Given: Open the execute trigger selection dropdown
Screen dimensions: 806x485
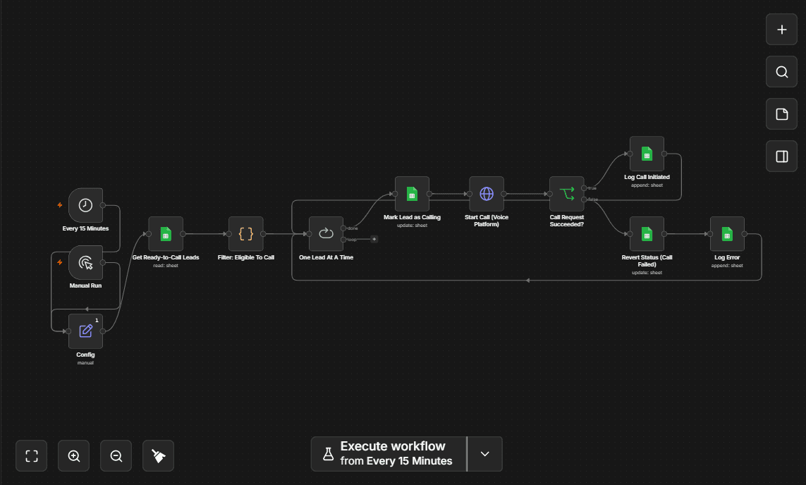Looking at the screenshot, I should (x=484, y=454).
